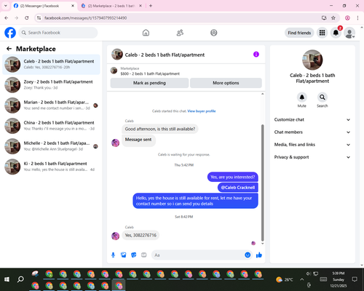The image size is (364, 291).
Task: Open the tab search dropdown arrow
Action: [6, 6]
